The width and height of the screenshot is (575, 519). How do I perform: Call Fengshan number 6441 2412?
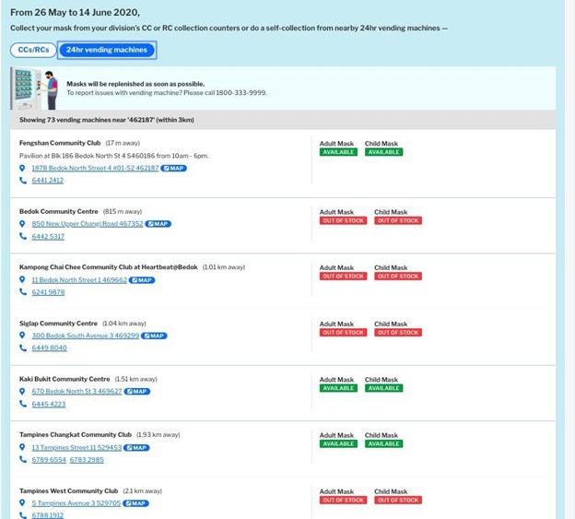[48, 181]
